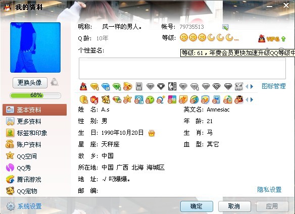The width and height of the screenshot is (295, 214).
Task: Click the QQ pet icon in second icon row
Action: 106,99
